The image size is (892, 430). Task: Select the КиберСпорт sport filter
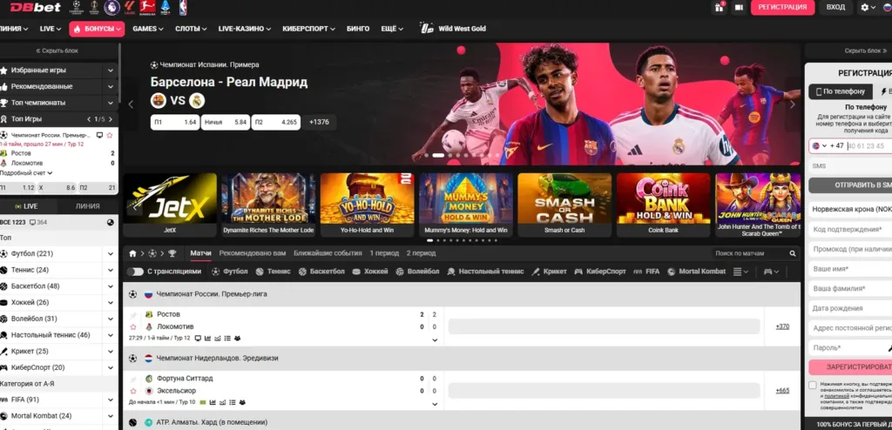click(600, 272)
